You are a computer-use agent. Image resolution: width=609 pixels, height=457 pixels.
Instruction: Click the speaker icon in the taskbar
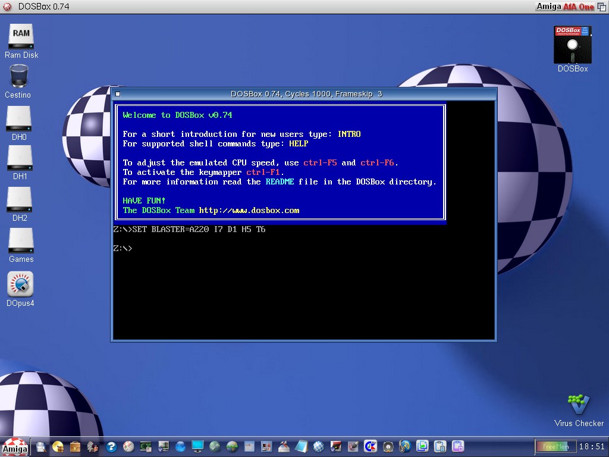click(388, 446)
